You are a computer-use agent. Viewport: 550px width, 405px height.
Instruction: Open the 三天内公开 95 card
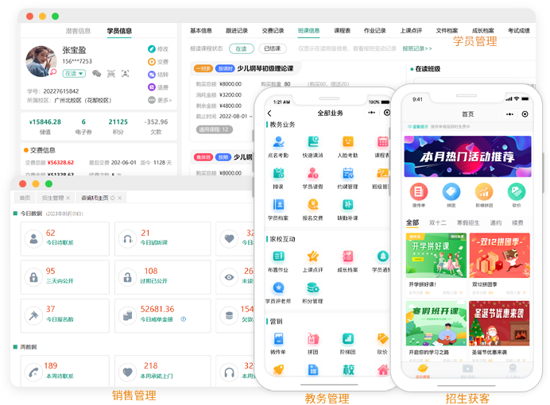click(x=65, y=277)
